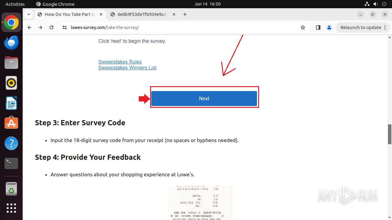392x220 pixels.
Task: Open Google Chrome app menu in top bar
Action: [x=55, y=4]
